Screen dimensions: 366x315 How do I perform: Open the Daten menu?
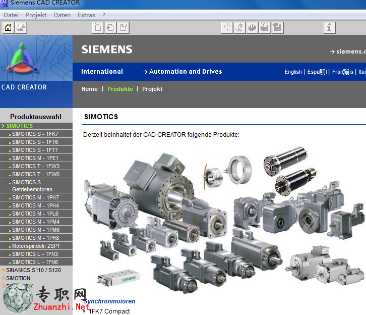click(62, 15)
